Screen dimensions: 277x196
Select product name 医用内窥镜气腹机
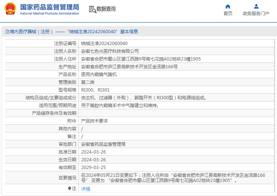[99, 75]
